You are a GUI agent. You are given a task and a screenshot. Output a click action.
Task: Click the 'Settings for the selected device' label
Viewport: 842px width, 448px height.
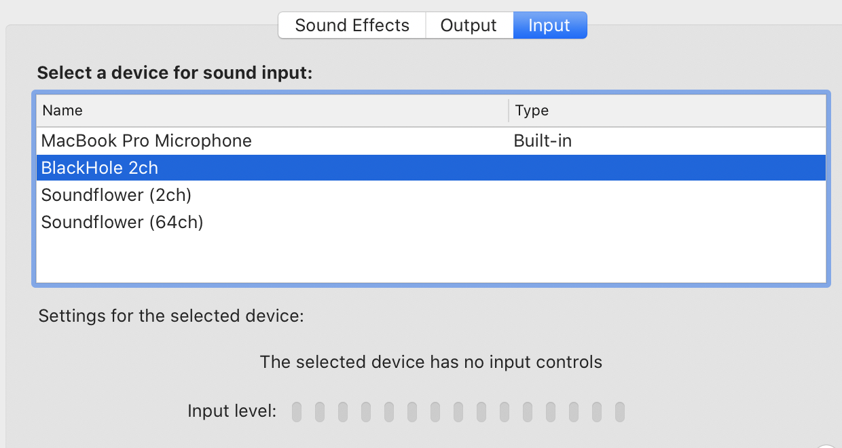click(170, 316)
